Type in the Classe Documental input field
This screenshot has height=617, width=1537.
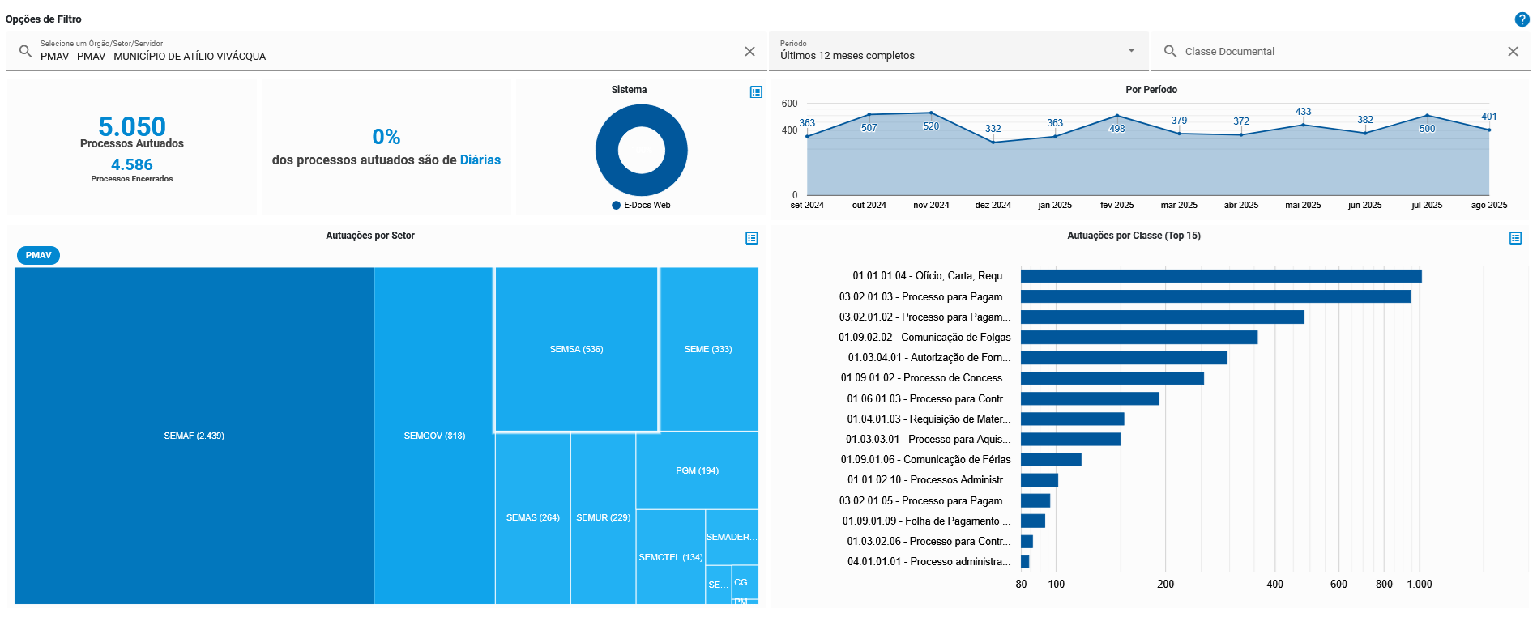[x=1337, y=51]
